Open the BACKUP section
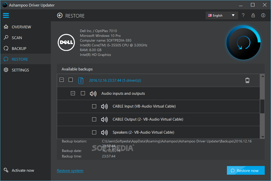Screen dimensions: 271x181 click(x=19, y=48)
